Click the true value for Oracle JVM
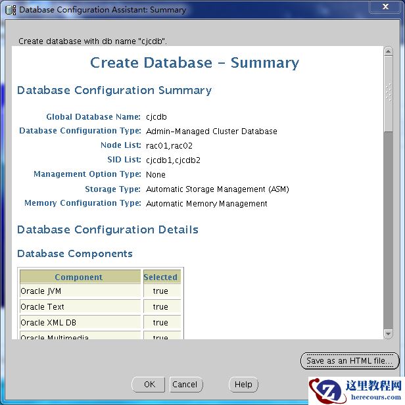This screenshot has height=405, width=405. (160, 291)
